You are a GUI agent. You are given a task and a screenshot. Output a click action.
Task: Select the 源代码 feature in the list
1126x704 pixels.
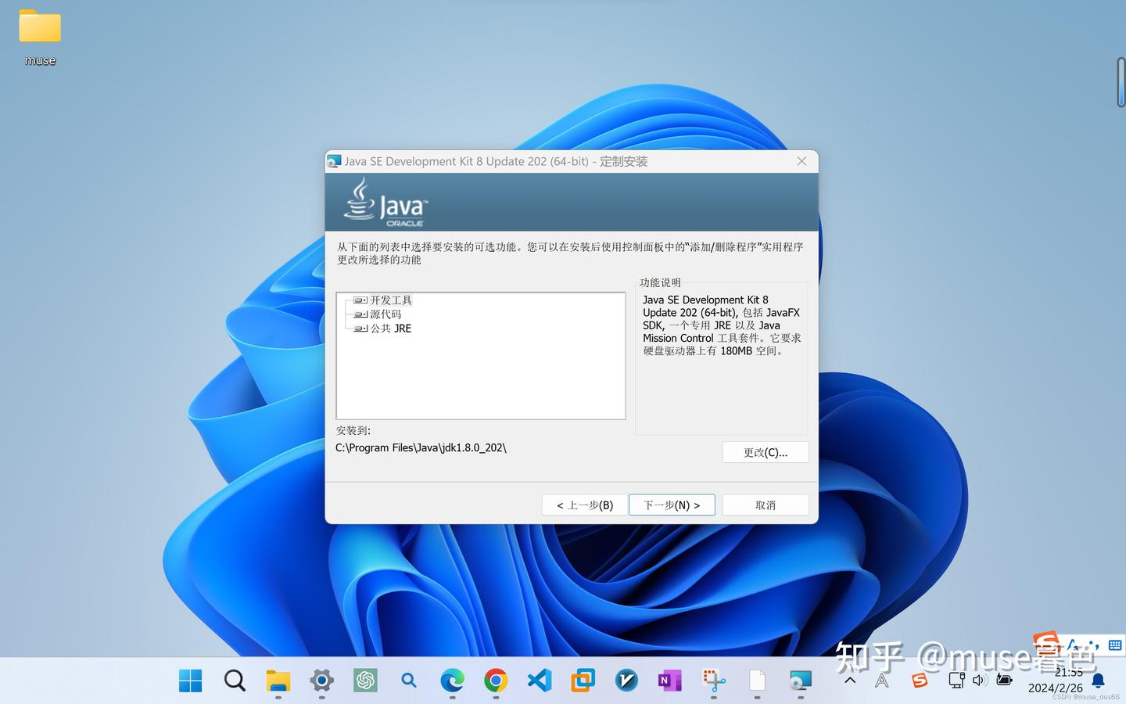click(387, 314)
